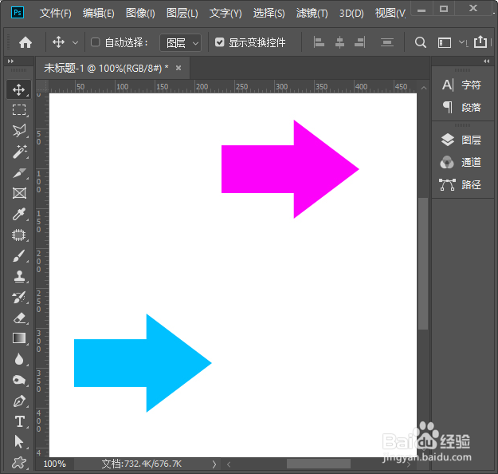Select the History Brush tool

pyautogui.click(x=19, y=298)
